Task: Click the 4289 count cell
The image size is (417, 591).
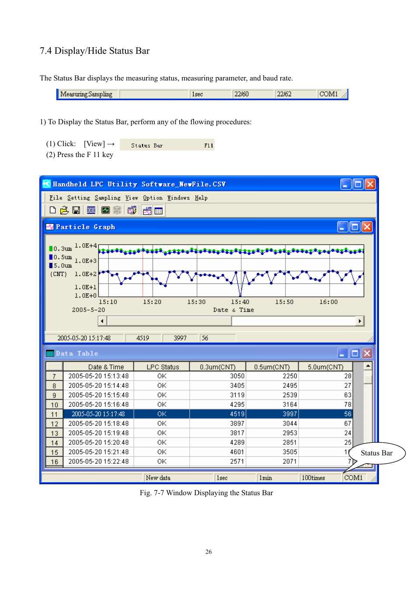Action: pyautogui.click(x=218, y=443)
